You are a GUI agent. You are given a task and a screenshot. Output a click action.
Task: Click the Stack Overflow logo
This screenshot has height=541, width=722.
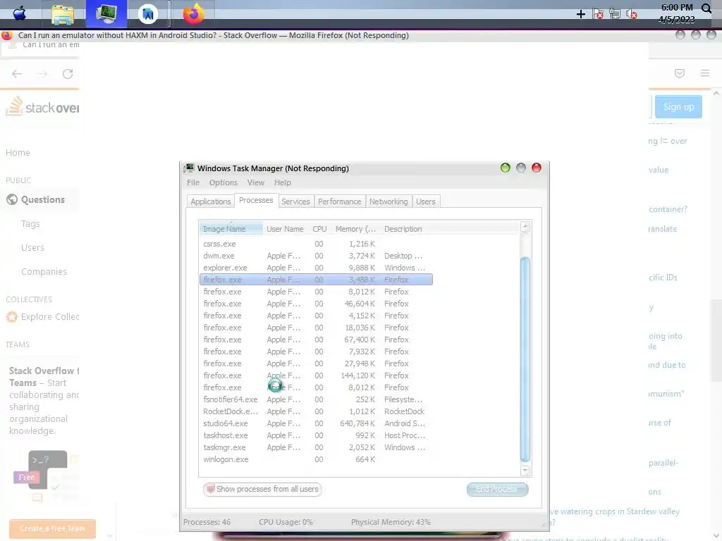[x=42, y=107]
